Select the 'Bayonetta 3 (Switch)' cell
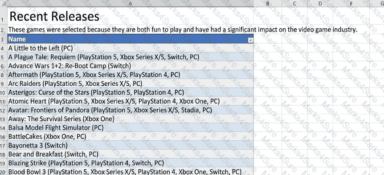This screenshot has height=175, width=384. 130,145
